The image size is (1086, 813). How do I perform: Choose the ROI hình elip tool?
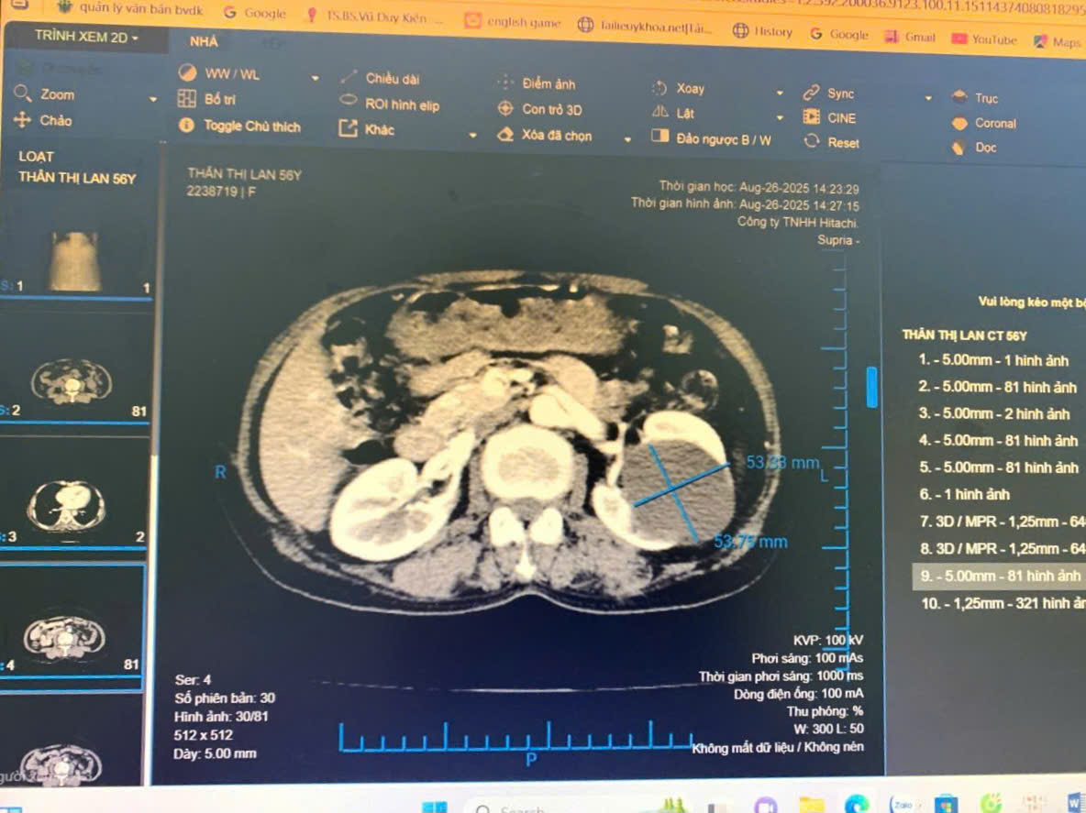click(401, 104)
